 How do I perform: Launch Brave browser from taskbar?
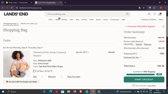point(81,92)
